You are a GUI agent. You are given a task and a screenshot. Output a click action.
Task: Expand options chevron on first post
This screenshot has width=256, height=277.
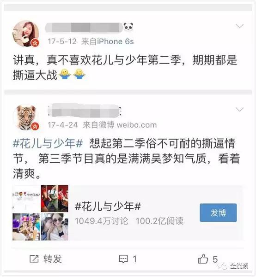(x=239, y=26)
